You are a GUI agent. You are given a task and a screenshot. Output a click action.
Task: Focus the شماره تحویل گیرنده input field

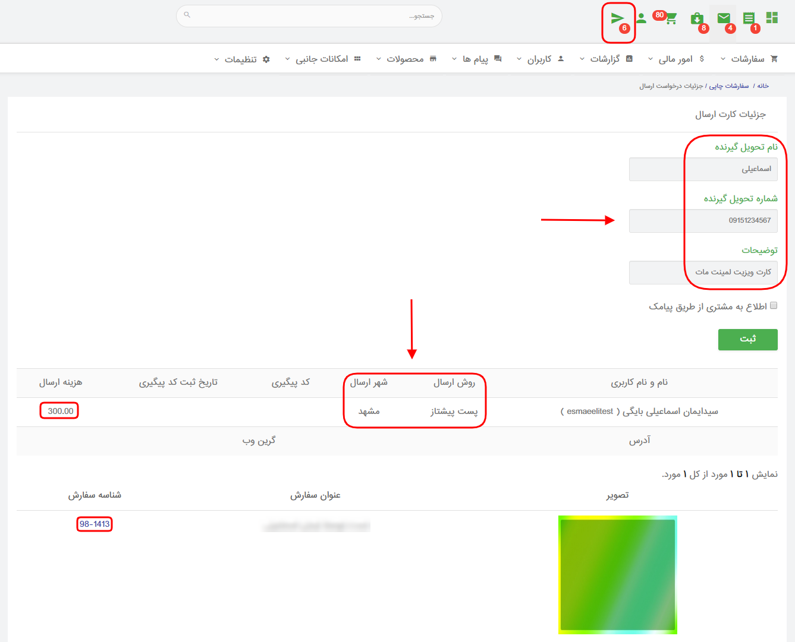[x=703, y=220]
